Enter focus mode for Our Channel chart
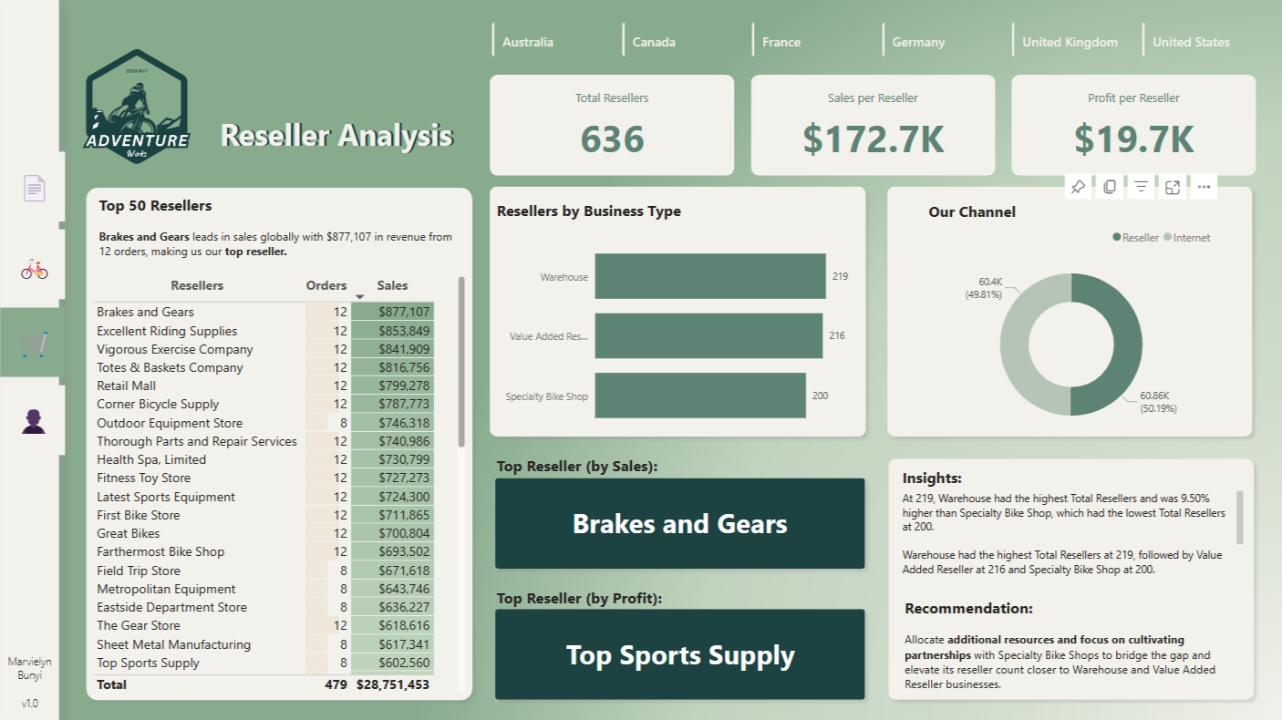1282x720 pixels. tap(1173, 187)
